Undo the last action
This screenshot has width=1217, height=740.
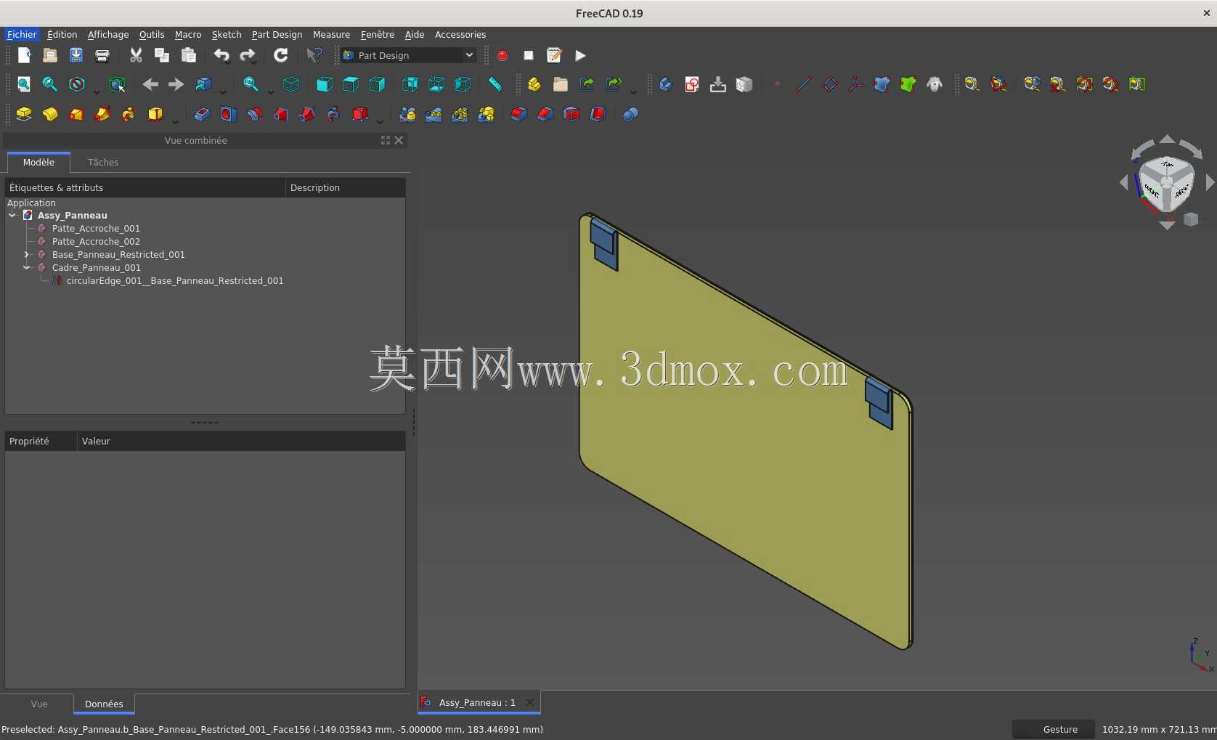[x=221, y=55]
